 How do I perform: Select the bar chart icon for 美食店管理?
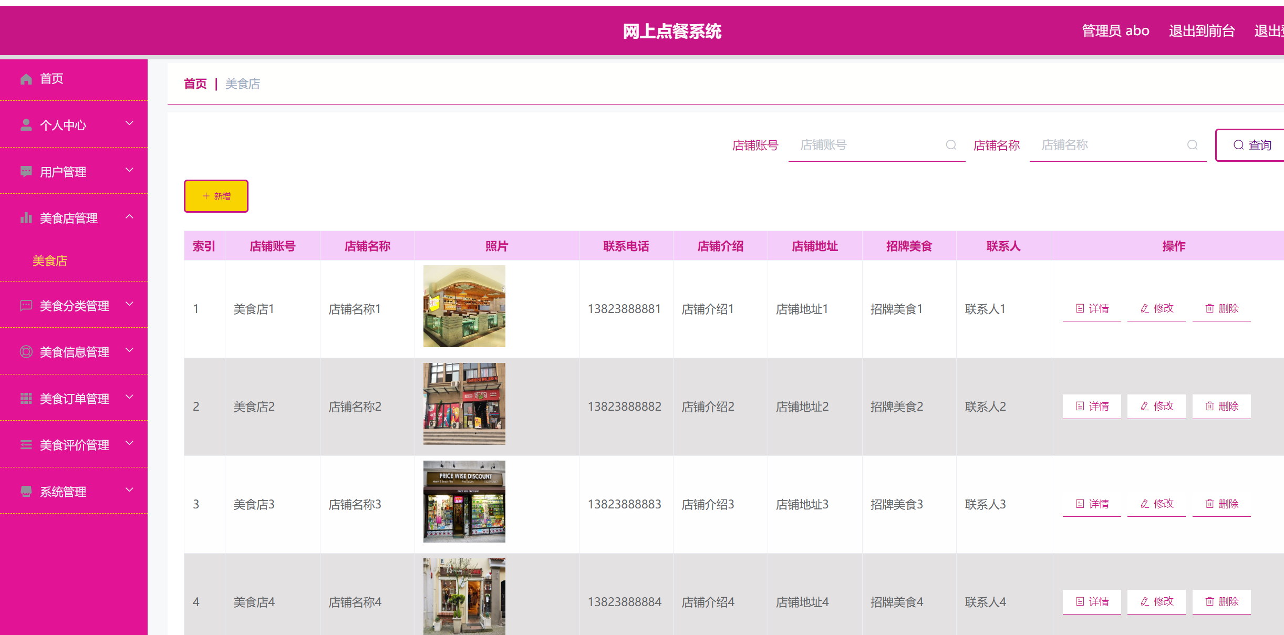pos(26,217)
